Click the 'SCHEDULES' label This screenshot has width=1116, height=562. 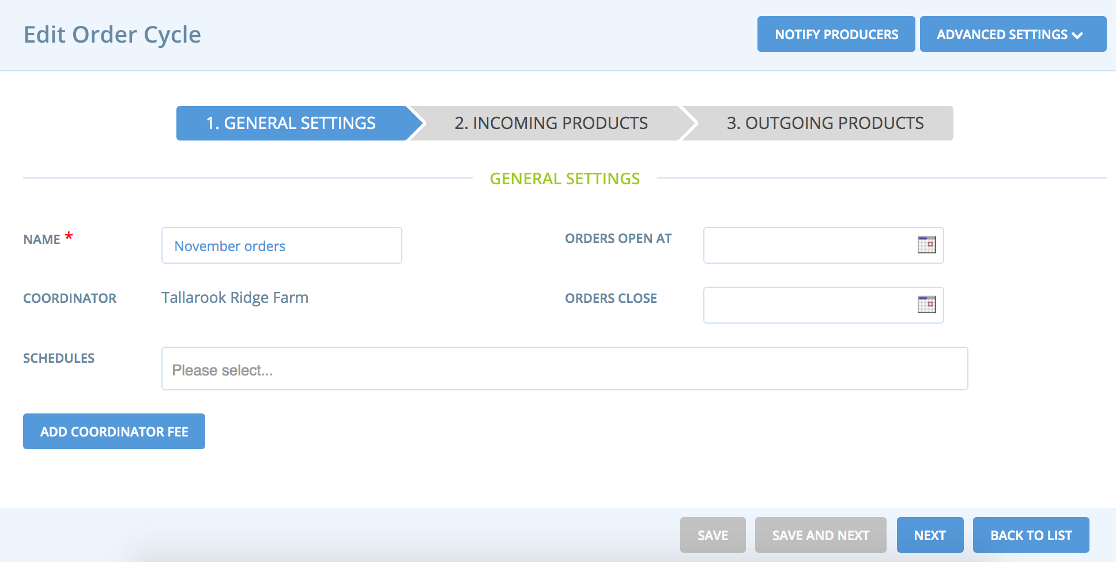coord(59,358)
